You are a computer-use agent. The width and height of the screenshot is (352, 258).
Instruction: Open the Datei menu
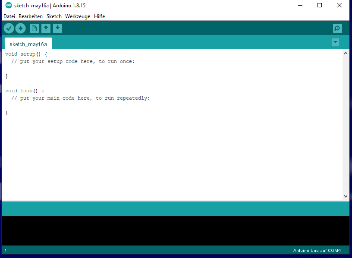[9, 16]
